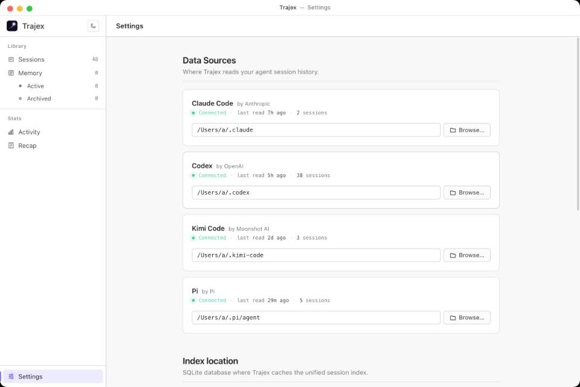Browse for the Codex folder
Viewport: 580px width, 387px height.
tap(467, 192)
